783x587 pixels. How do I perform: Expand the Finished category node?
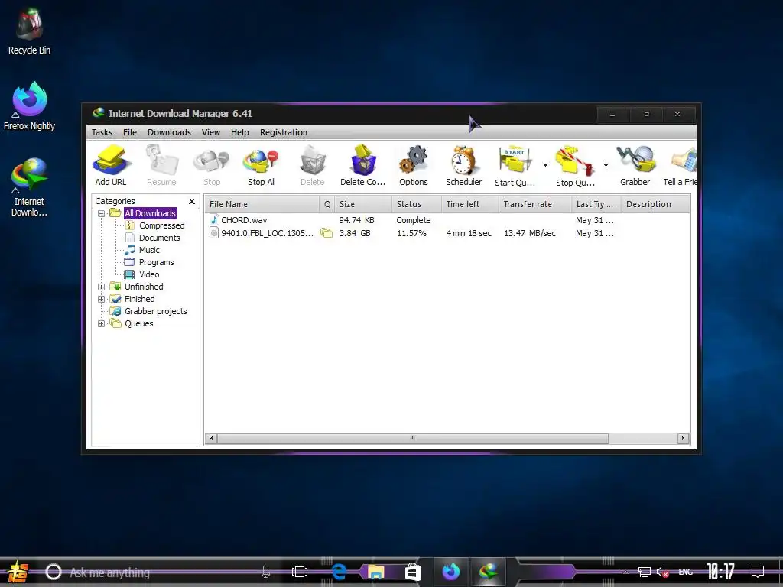tap(102, 299)
